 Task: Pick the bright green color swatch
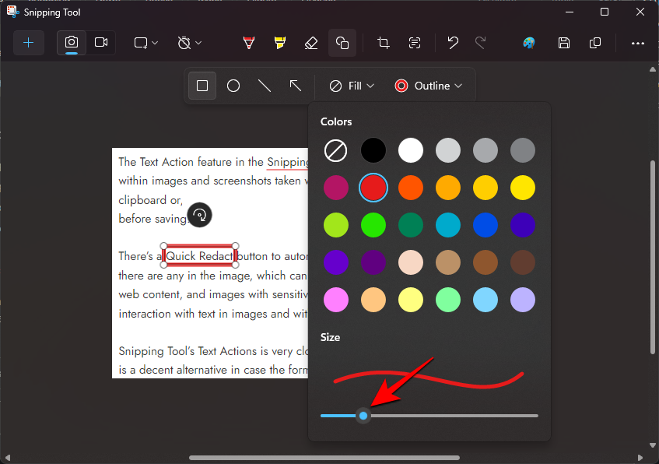373,225
